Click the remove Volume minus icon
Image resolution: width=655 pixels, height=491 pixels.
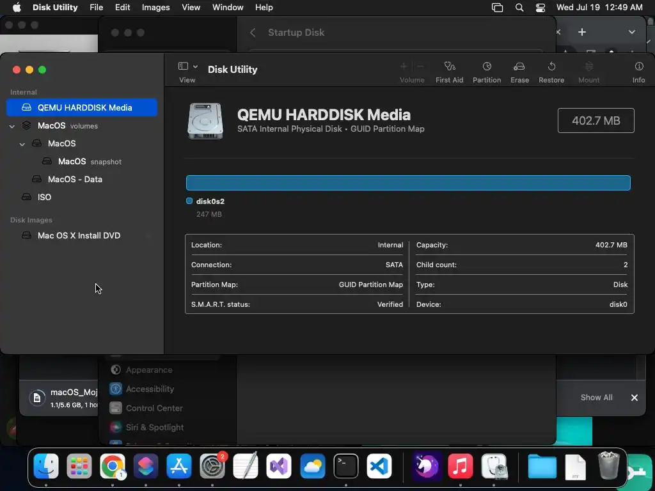click(x=420, y=66)
